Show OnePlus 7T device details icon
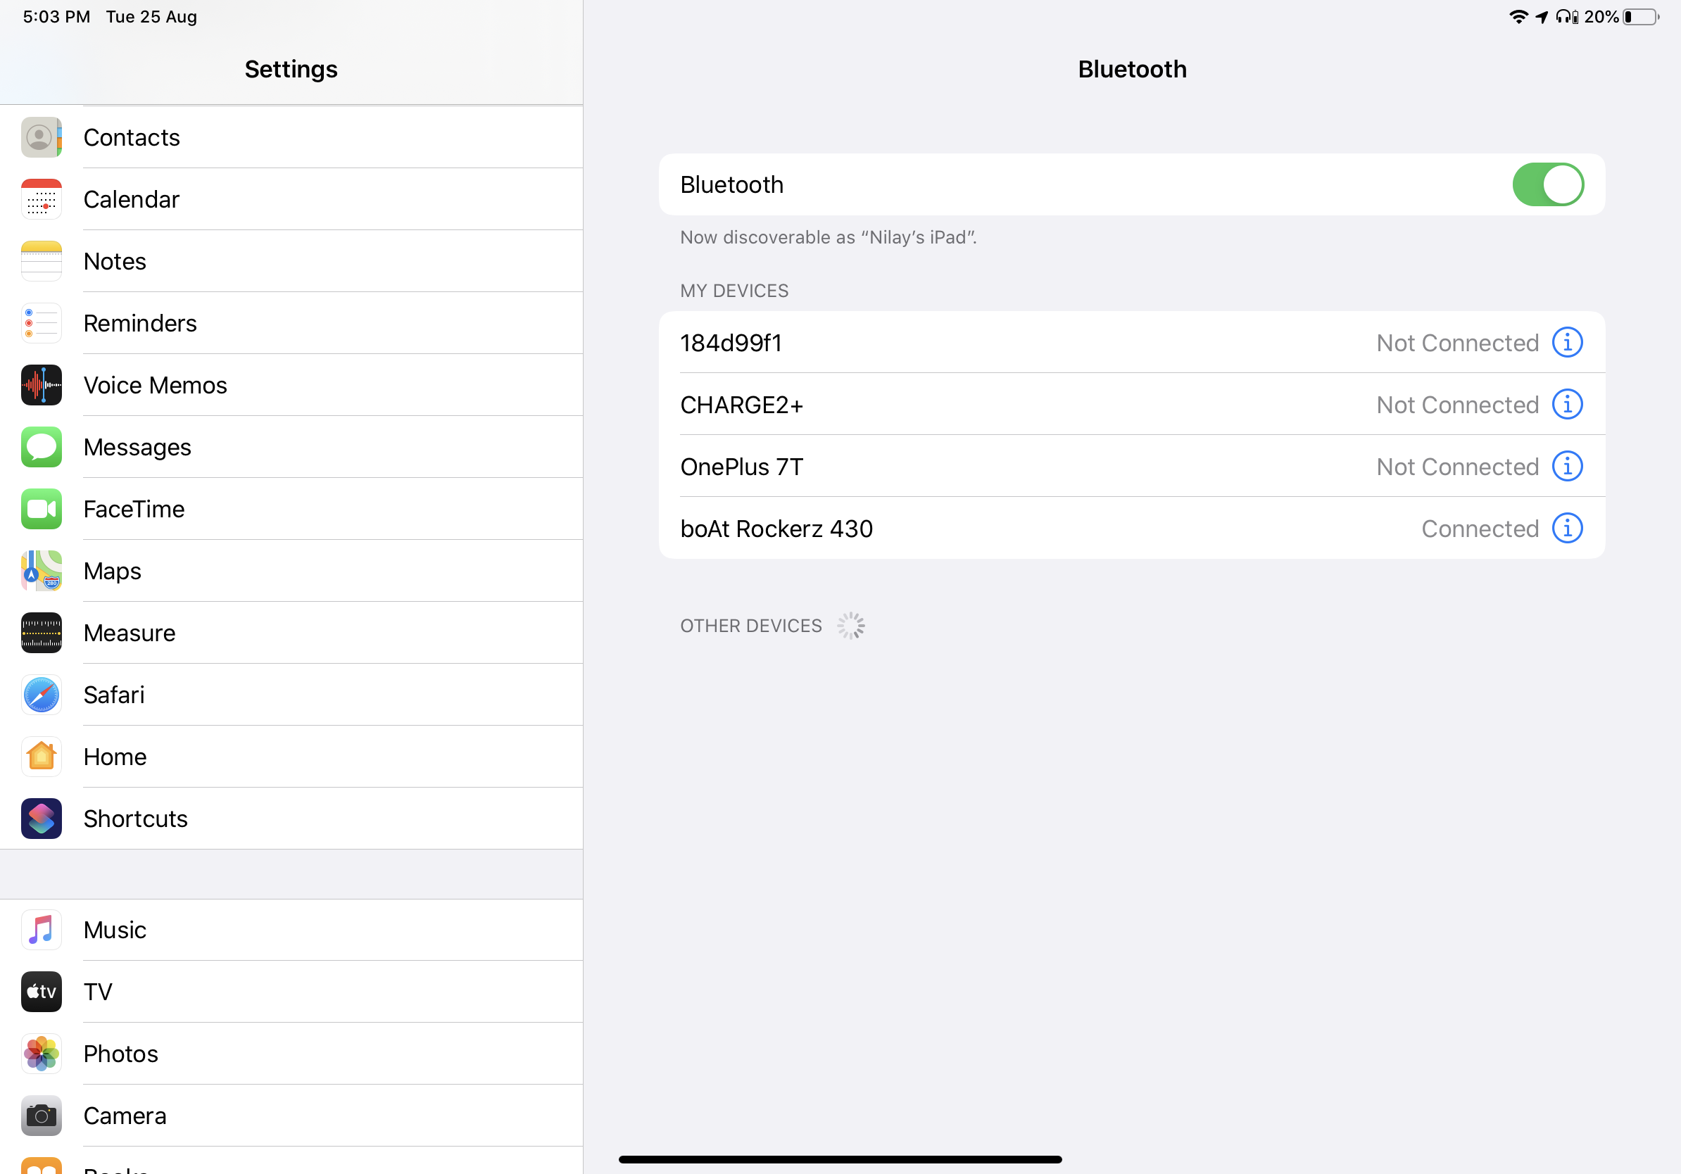The width and height of the screenshot is (1681, 1174). [x=1567, y=466]
